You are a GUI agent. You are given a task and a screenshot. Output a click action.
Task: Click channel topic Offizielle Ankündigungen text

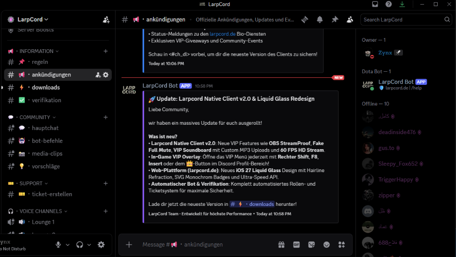(245, 20)
